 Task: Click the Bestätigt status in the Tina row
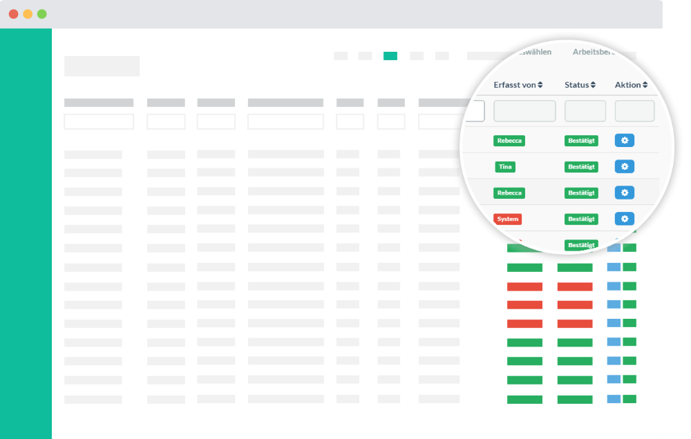click(581, 166)
